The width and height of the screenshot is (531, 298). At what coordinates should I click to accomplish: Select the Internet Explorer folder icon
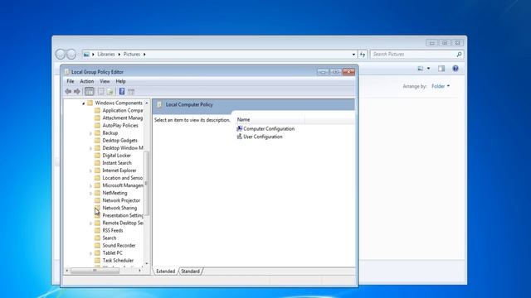click(x=97, y=171)
